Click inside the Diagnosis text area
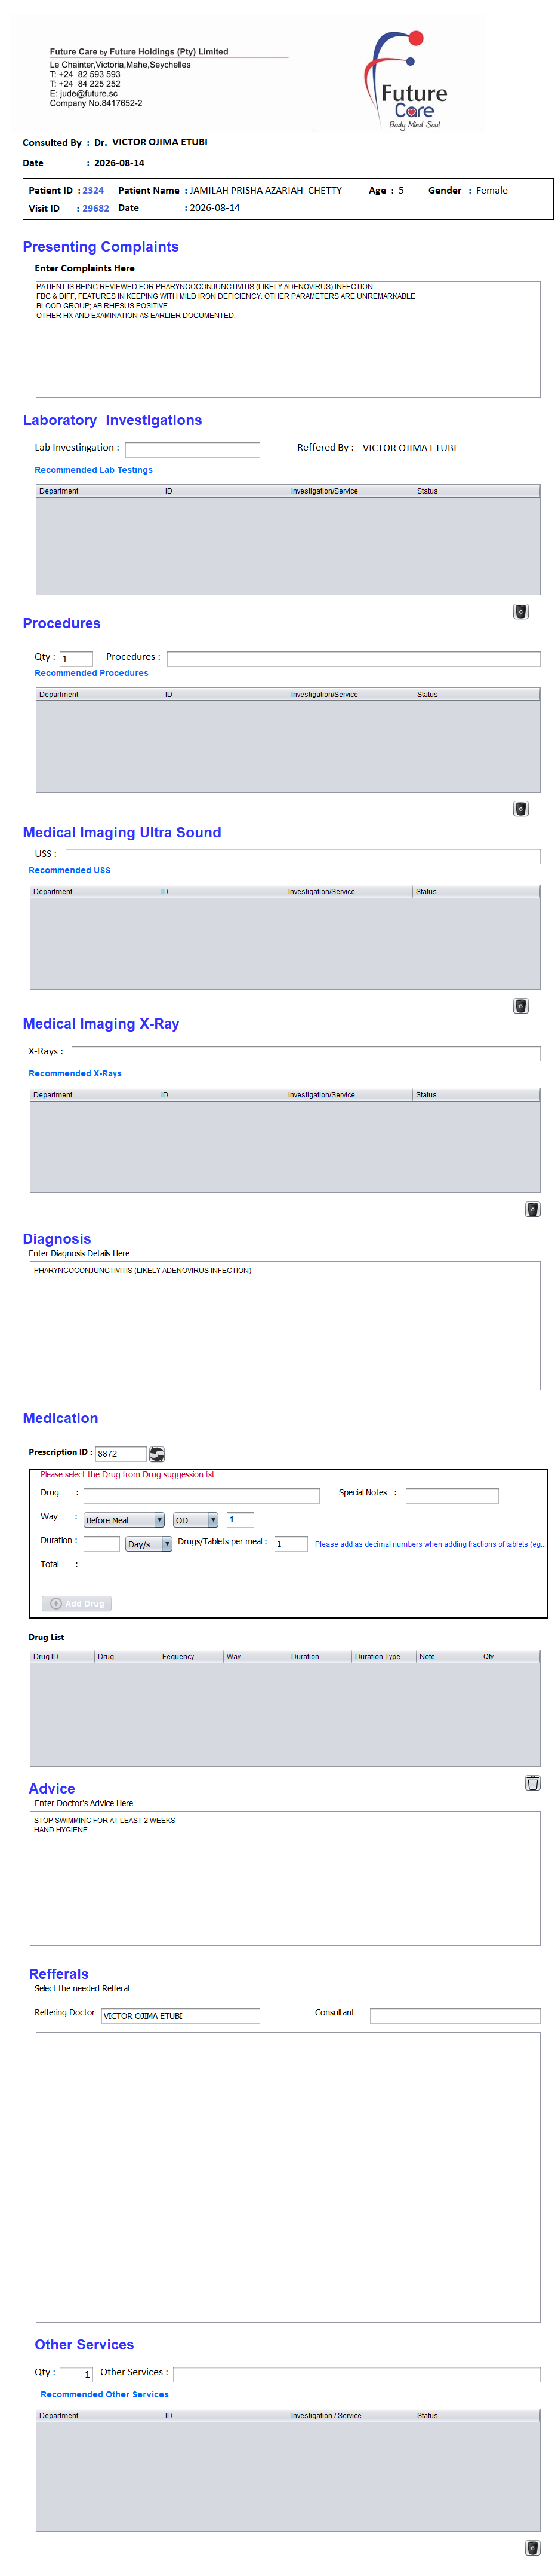The height and width of the screenshot is (2576, 555). click(285, 1325)
